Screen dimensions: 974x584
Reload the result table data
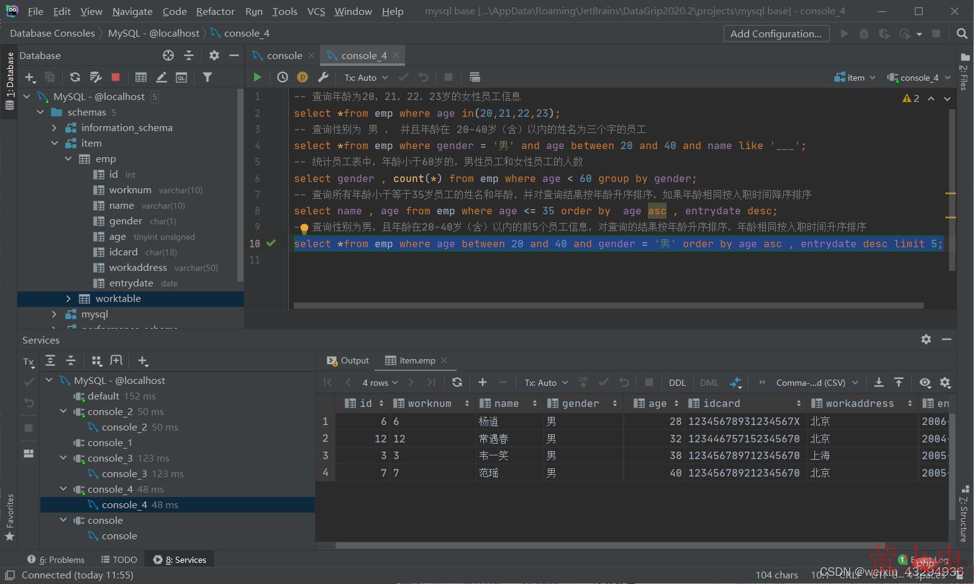click(457, 383)
